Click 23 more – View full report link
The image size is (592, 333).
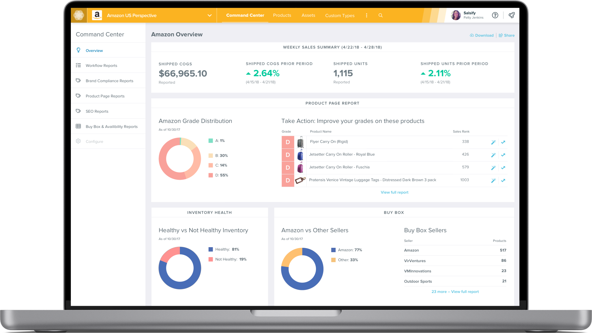455,291
